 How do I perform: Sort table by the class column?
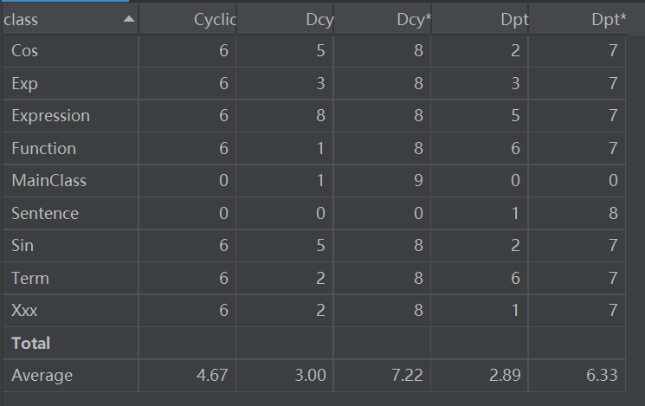point(52,19)
